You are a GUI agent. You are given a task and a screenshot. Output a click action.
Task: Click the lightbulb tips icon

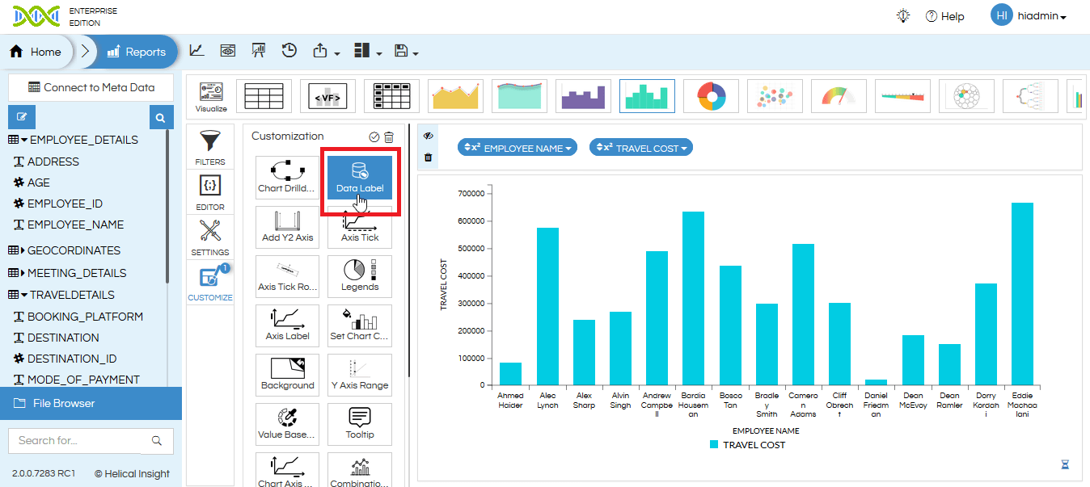(903, 16)
